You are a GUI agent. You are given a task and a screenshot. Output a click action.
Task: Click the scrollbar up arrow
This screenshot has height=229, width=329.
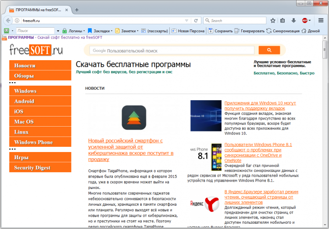325,38
